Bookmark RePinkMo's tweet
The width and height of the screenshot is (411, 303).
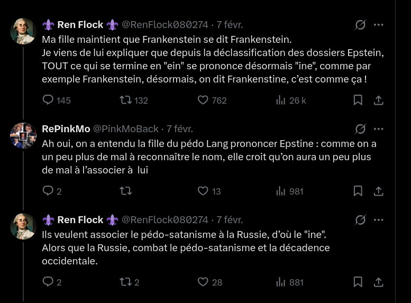(x=358, y=191)
